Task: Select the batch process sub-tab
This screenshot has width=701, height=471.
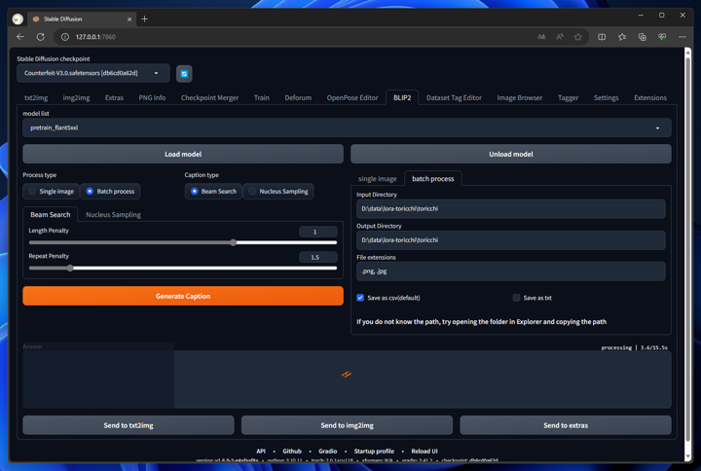Action: [432, 179]
